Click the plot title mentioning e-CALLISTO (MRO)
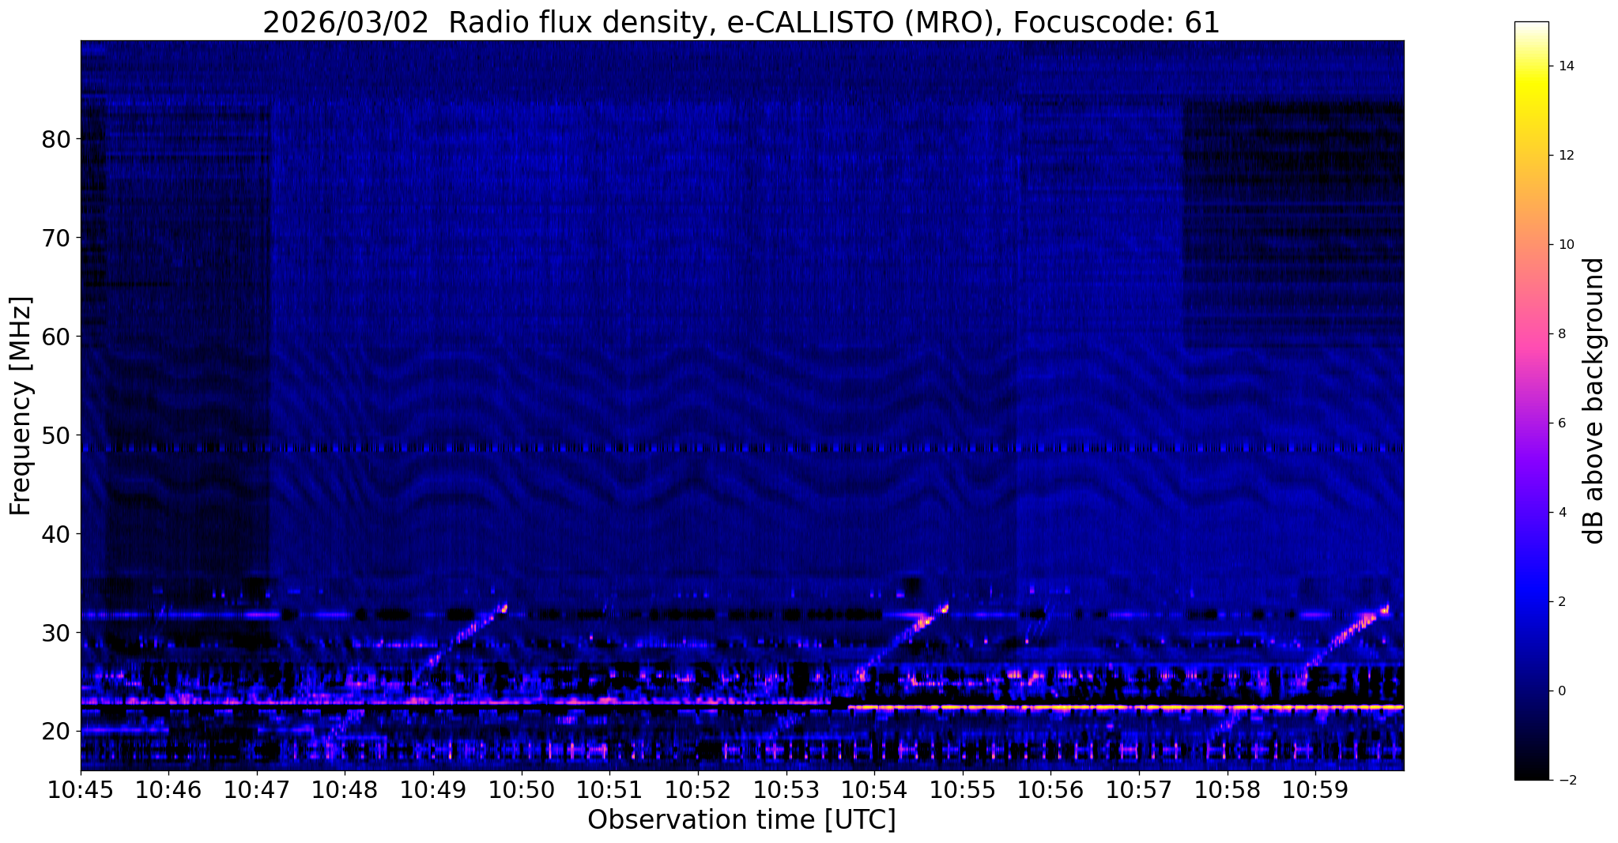The image size is (1618, 843). [x=741, y=22]
